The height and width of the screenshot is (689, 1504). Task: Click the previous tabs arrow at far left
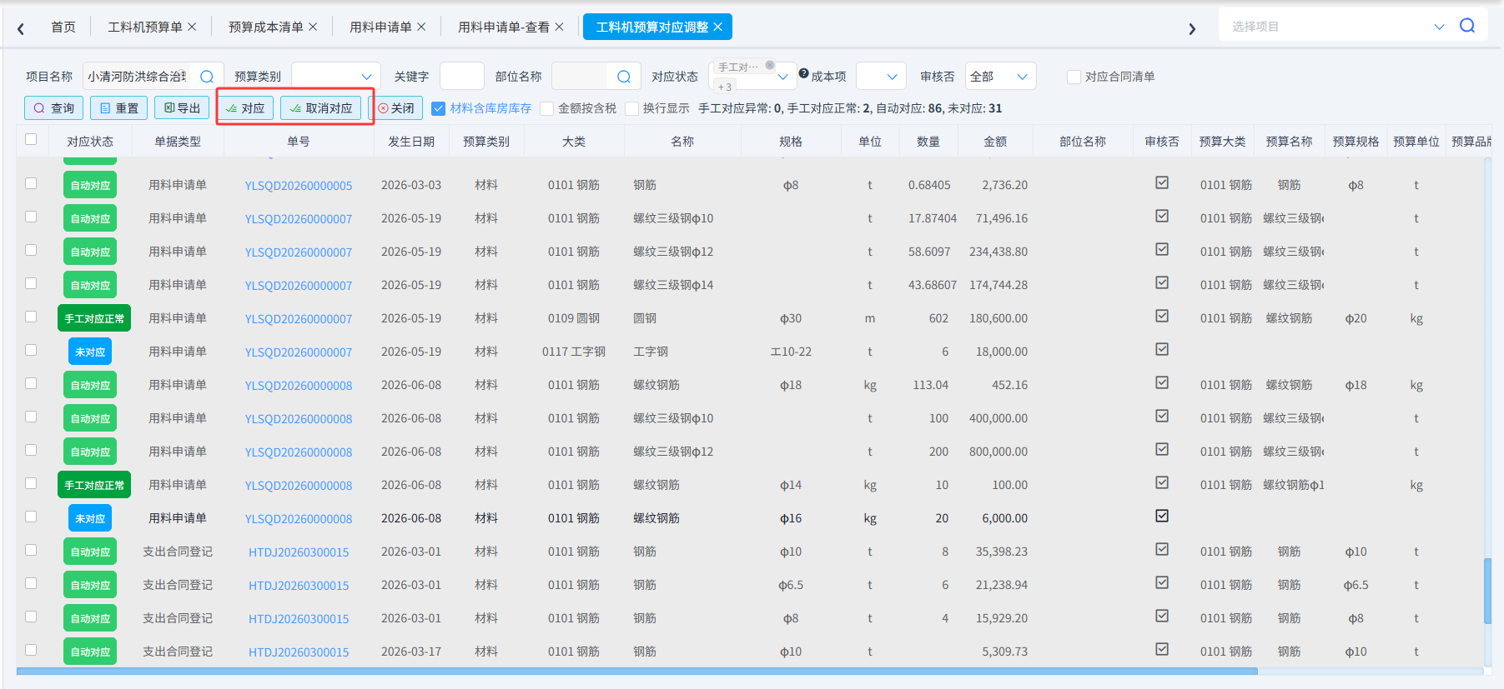[21, 28]
